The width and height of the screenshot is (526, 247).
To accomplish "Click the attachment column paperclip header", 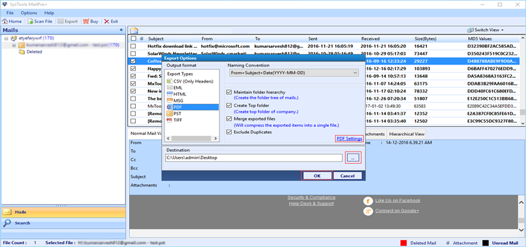I will (141, 39).
